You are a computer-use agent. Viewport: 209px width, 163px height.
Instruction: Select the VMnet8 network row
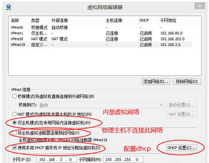101,39
